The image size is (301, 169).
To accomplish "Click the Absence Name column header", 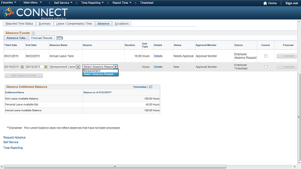I will [58, 45].
